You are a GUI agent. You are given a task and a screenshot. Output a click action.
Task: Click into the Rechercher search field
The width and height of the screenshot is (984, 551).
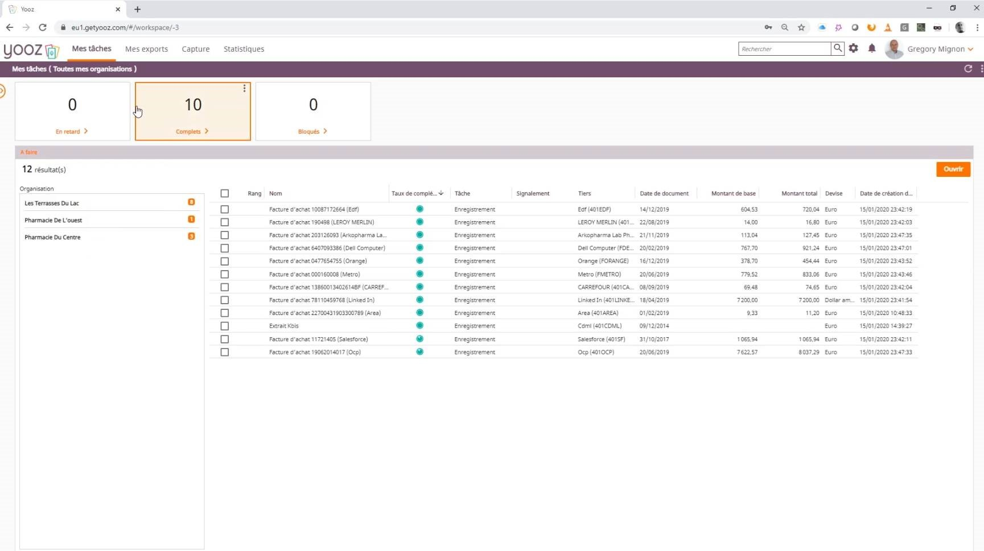click(784, 49)
